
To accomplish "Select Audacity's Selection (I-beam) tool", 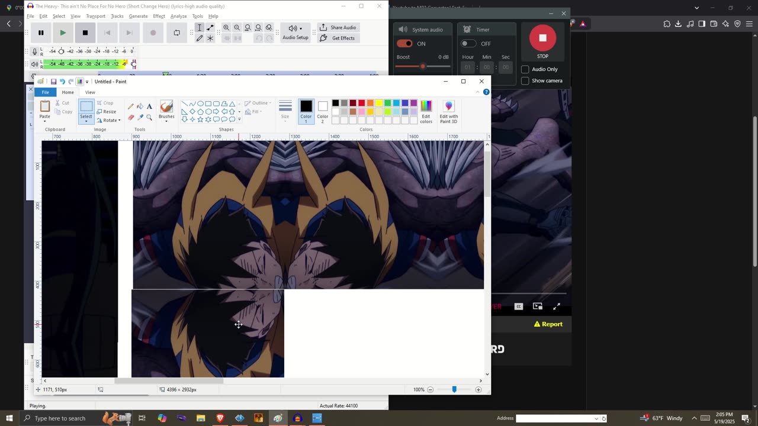I will pos(200,28).
